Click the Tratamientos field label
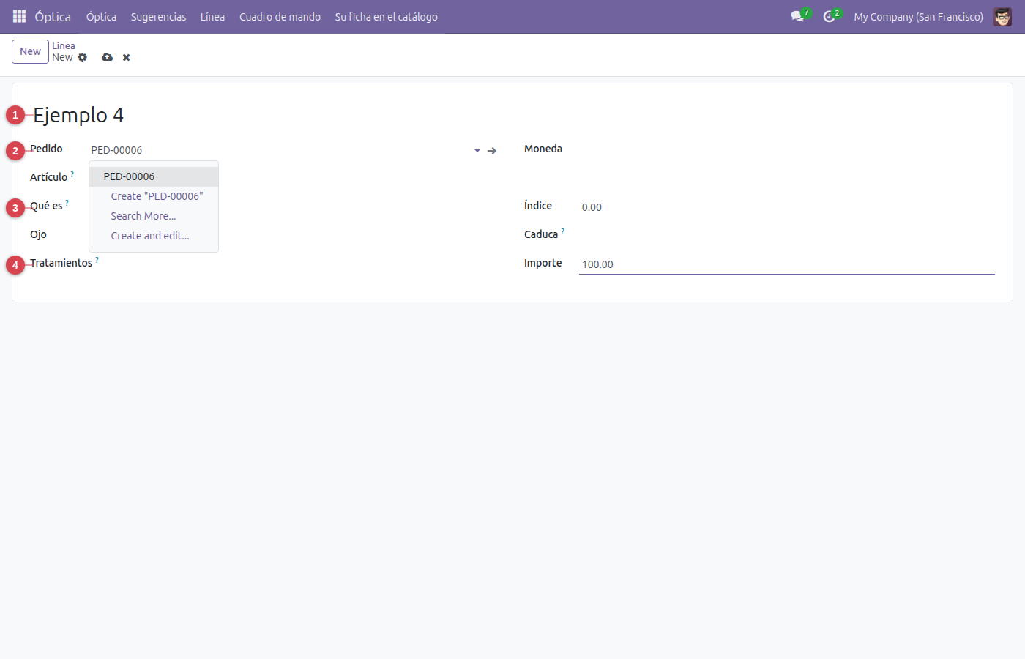Image resolution: width=1025 pixels, height=659 pixels. pyautogui.click(x=61, y=263)
